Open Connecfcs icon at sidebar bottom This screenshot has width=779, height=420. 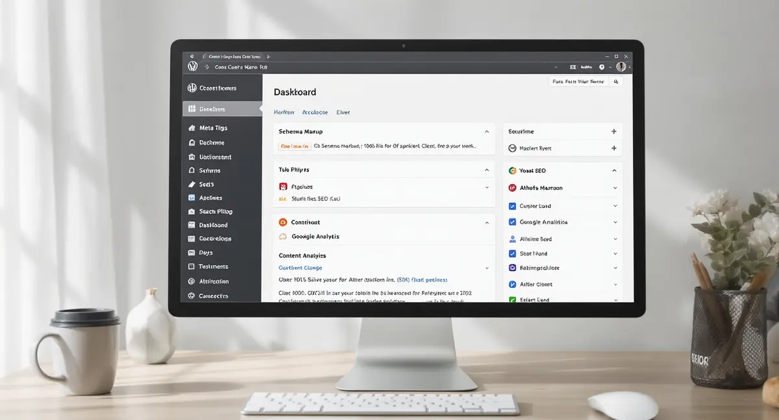click(192, 296)
